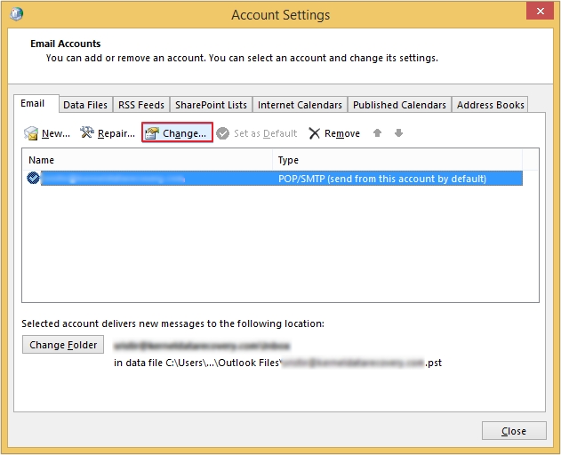Click the Repair tools icon
The image size is (561, 455).
click(87, 132)
